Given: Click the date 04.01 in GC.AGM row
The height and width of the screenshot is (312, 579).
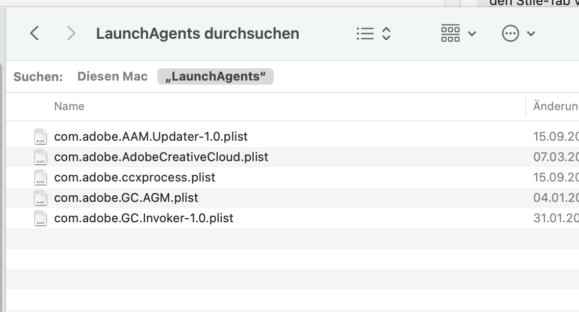Looking at the screenshot, I should 556,197.
